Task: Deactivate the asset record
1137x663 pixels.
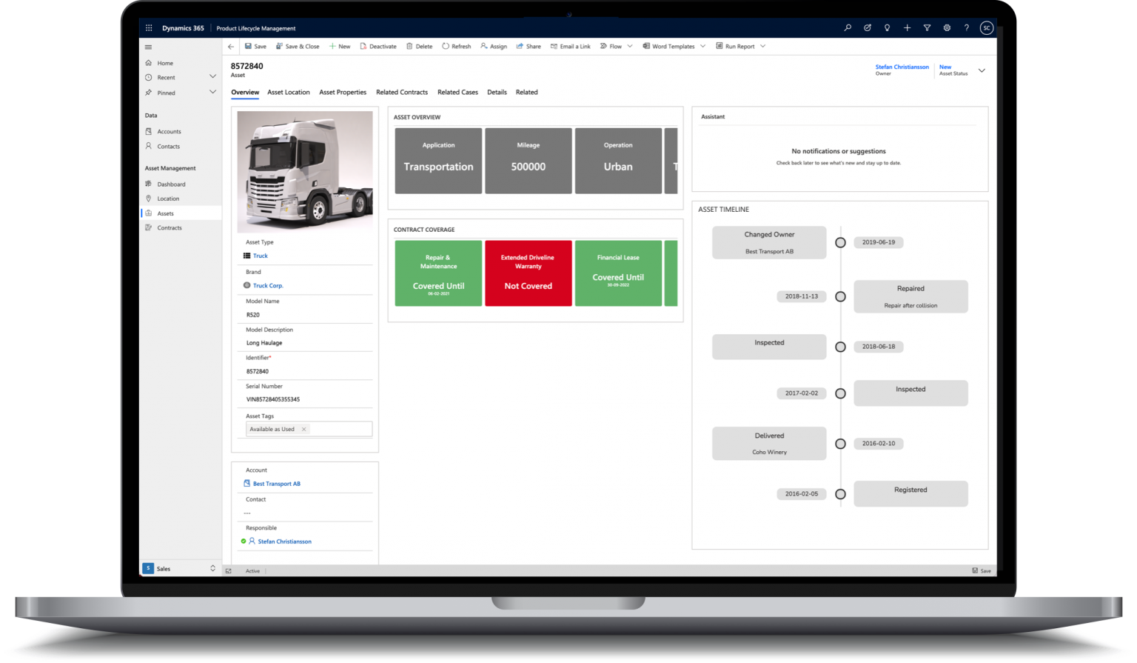Action: tap(378, 47)
